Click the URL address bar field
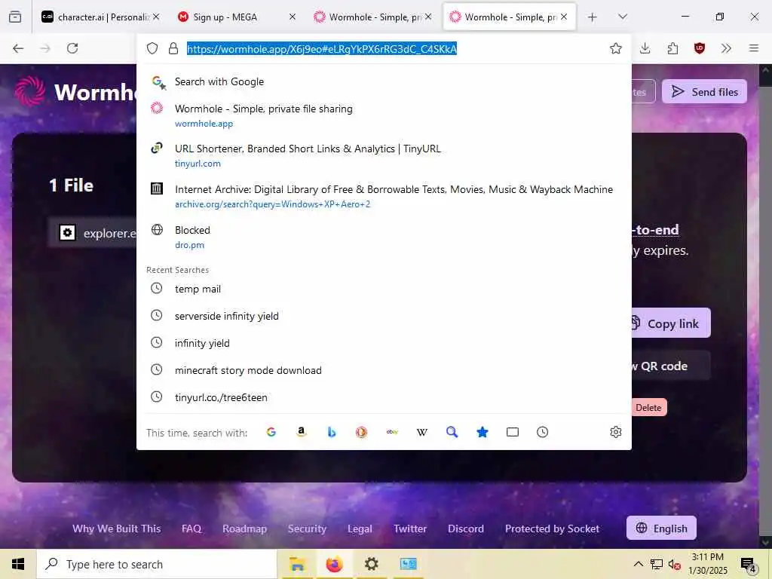The width and height of the screenshot is (772, 579). pos(384,48)
